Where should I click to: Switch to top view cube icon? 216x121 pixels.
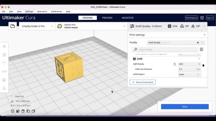[23, 111]
